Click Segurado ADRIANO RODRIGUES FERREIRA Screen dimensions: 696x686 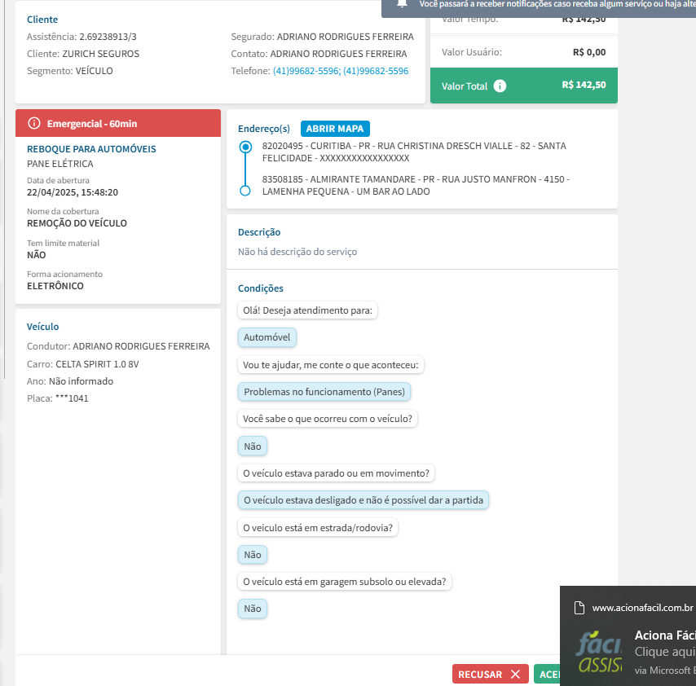(346, 37)
